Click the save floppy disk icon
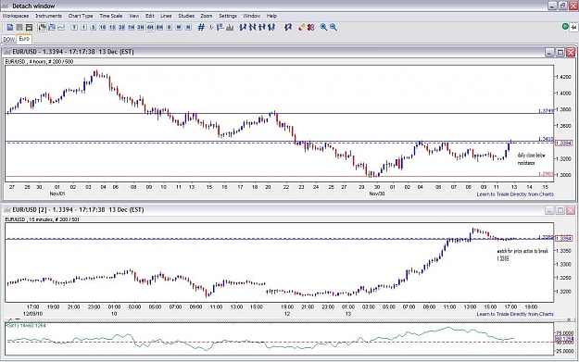The image size is (579, 362). pos(29,27)
